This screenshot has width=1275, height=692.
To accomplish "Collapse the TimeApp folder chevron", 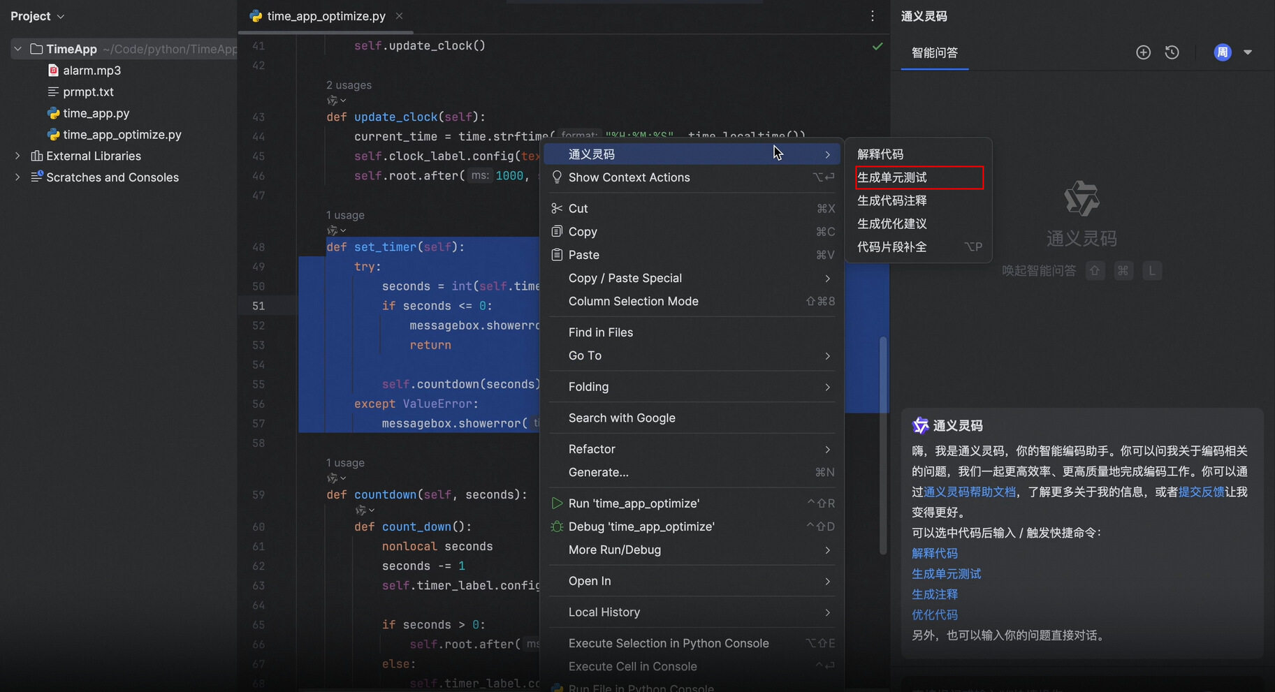I will pyautogui.click(x=18, y=49).
